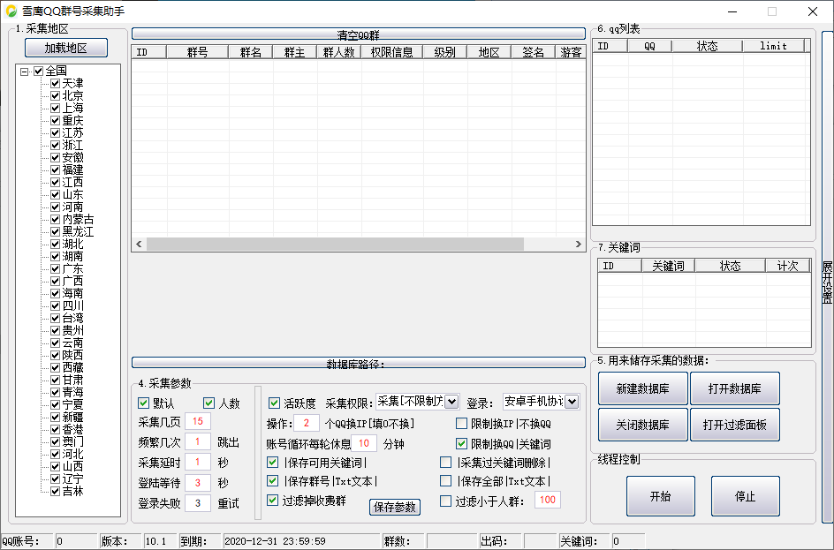Click the app logo icon in title bar

coord(11,11)
